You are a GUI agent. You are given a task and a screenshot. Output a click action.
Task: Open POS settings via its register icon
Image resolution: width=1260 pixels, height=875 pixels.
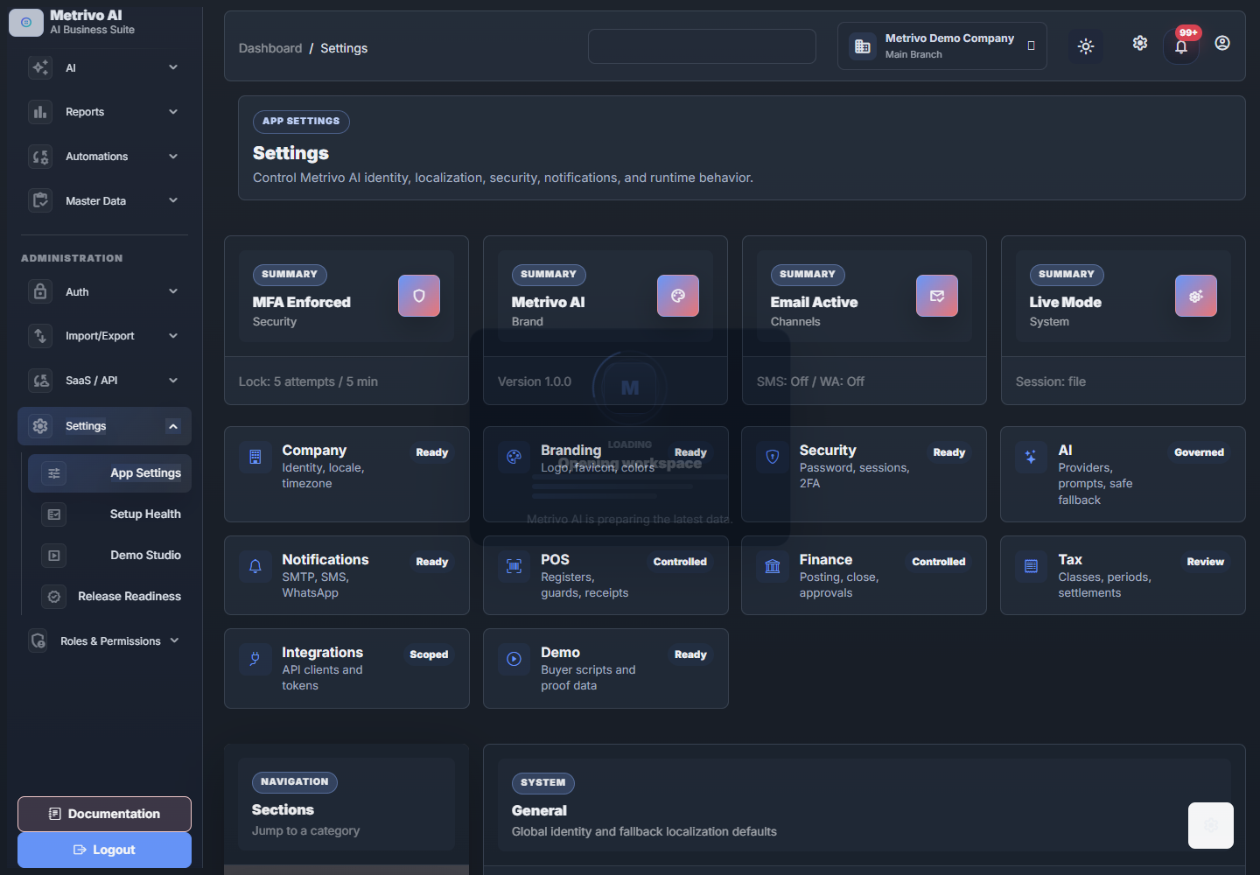[514, 566]
